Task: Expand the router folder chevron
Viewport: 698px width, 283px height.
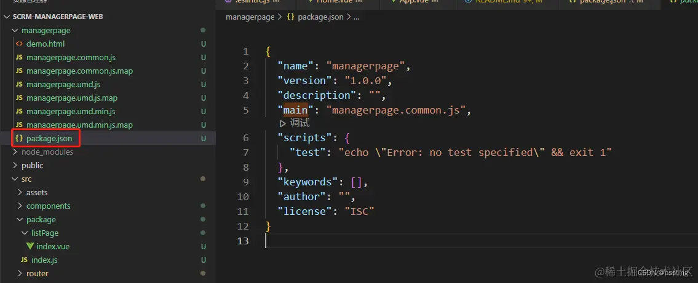Action: (x=20, y=273)
